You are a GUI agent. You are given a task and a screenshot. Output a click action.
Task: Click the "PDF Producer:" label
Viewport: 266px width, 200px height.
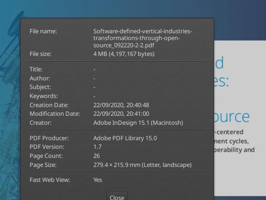49,138
